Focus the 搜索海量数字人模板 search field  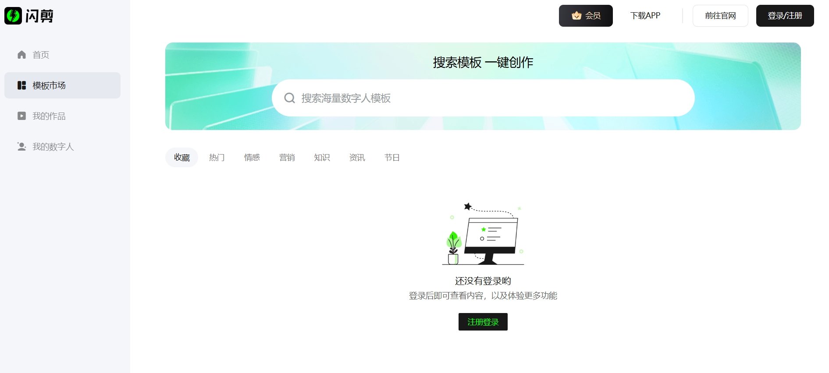(x=491, y=98)
